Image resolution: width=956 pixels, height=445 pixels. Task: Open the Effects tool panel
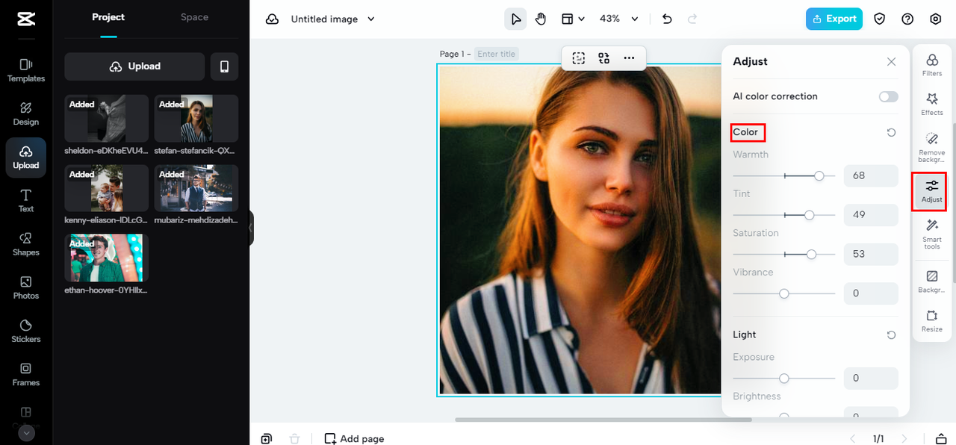tap(932, 104)
